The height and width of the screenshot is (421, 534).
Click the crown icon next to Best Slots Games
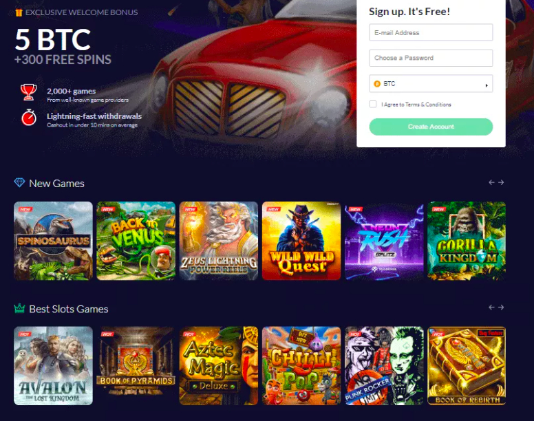coord(19,308)
